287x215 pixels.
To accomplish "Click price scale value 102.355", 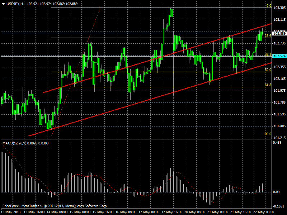I will point(279,67).
